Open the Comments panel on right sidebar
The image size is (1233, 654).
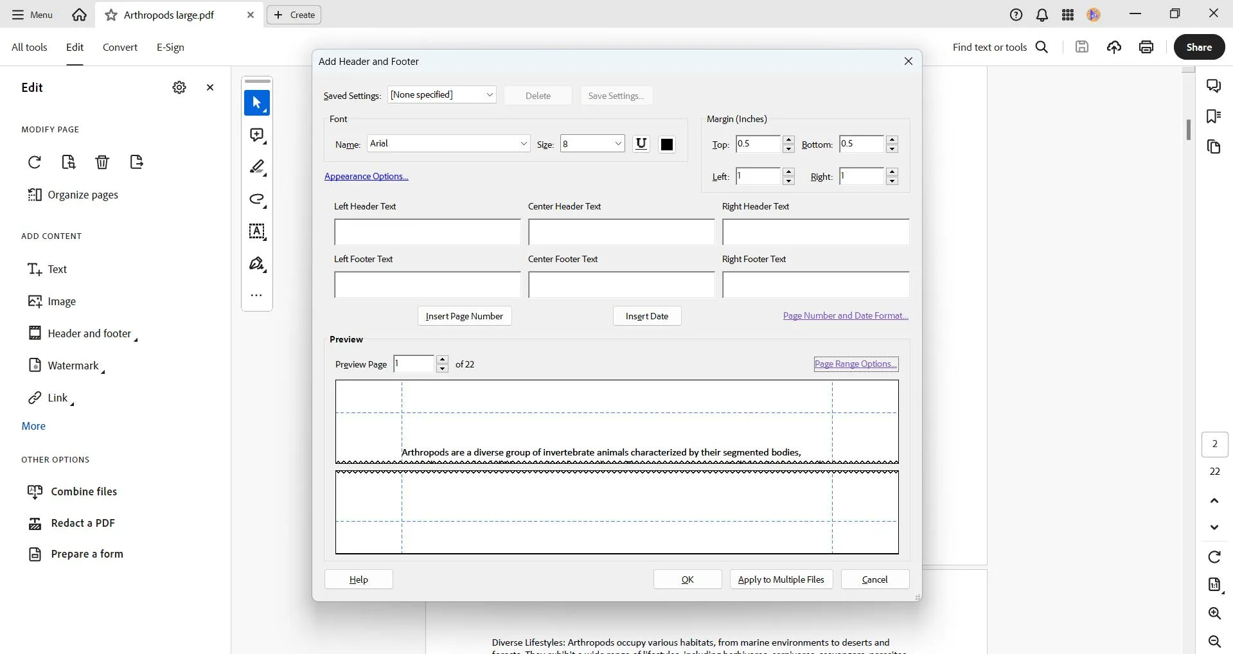(1214, 85)
